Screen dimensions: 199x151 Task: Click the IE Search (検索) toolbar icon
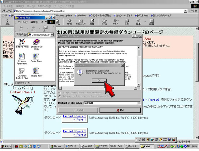point(69,22)
